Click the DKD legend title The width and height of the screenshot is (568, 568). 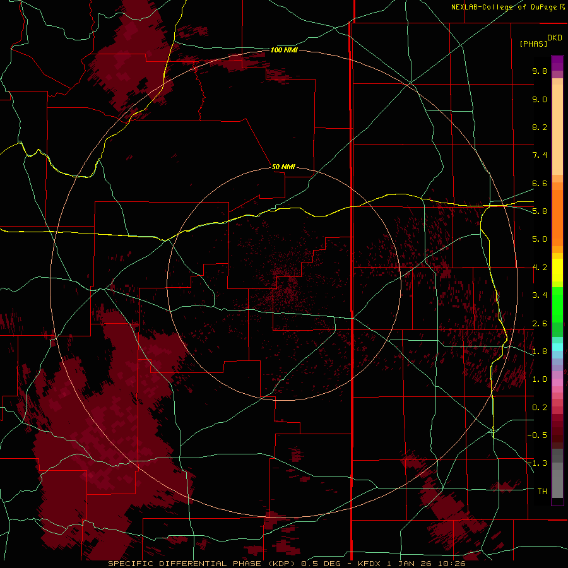(555, 38)
